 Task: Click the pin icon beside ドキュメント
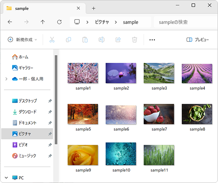pos(50,123)
